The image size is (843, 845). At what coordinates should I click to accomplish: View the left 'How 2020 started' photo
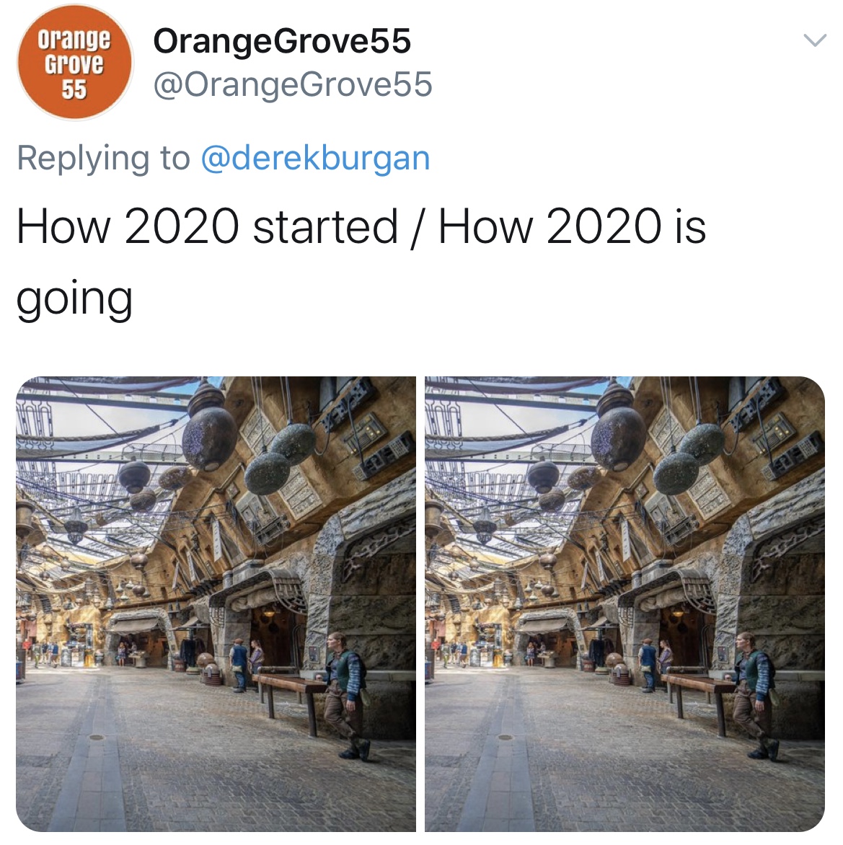216,603
